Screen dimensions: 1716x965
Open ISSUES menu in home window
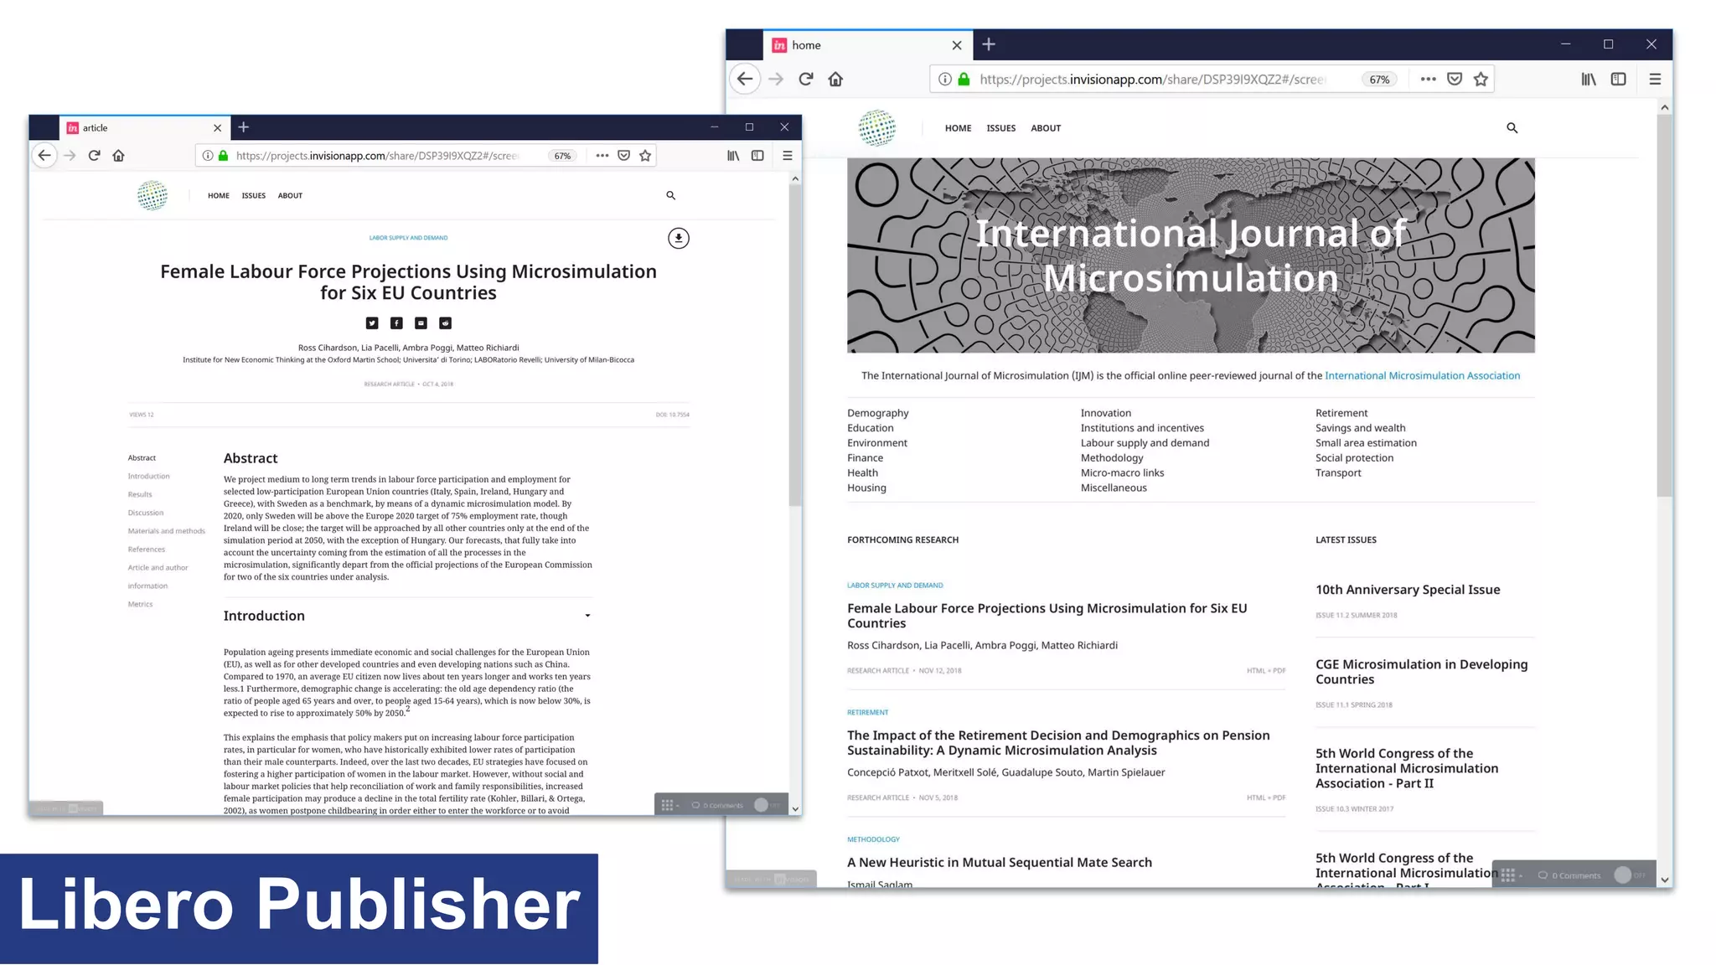[1000, 128]
